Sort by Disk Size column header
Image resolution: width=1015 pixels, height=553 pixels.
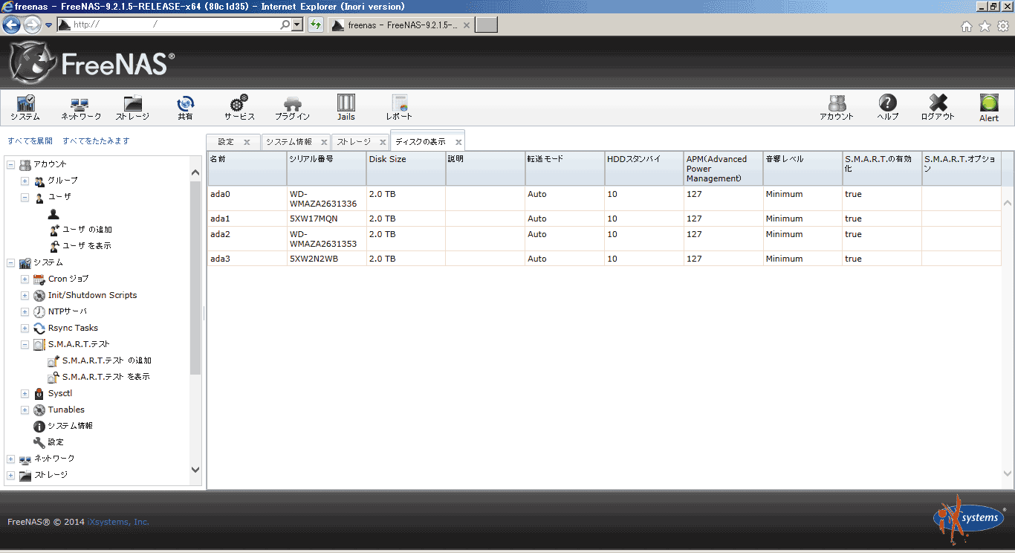(x=406, y=169)
